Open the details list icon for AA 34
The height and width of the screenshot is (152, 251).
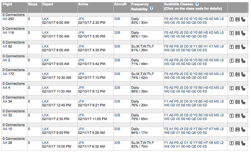(238, 102)
